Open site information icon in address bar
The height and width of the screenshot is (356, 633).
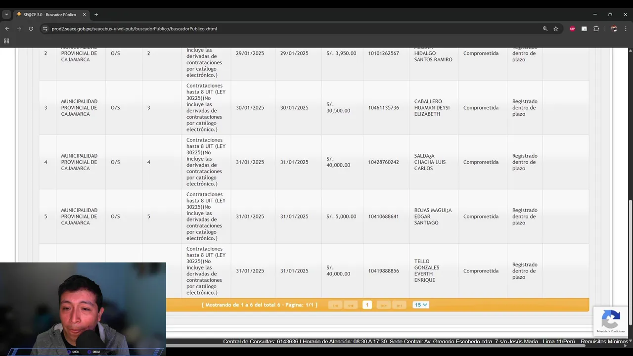[x=45, y=29]
